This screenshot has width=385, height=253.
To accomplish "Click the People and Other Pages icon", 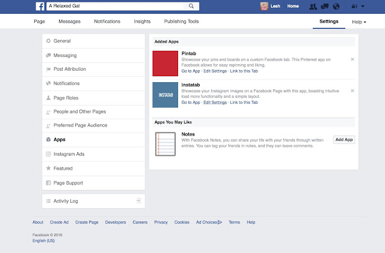I will (x=48, y=112).
